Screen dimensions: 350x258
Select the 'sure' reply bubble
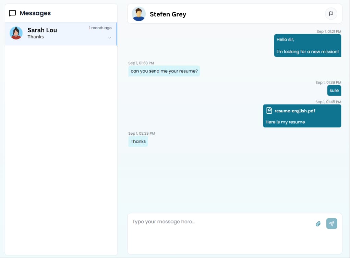334,90
